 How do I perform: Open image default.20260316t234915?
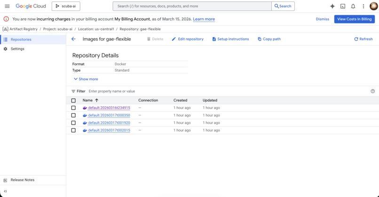109,108
